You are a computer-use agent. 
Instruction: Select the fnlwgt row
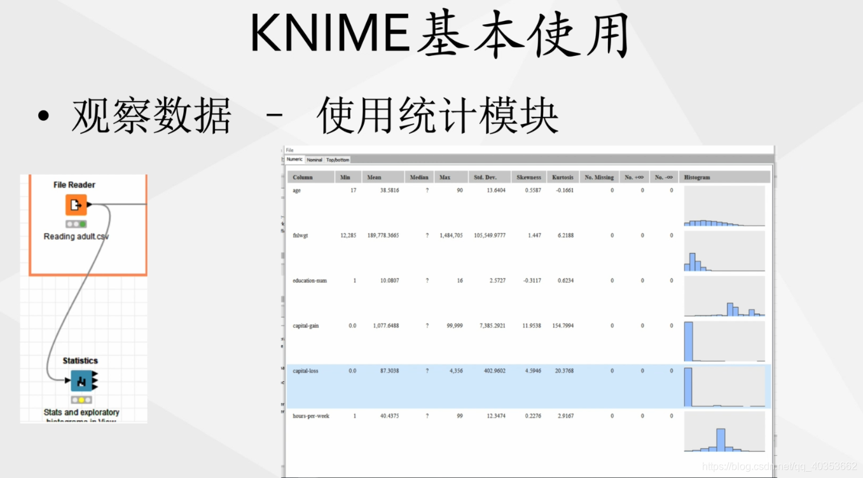tap(528, 251)
